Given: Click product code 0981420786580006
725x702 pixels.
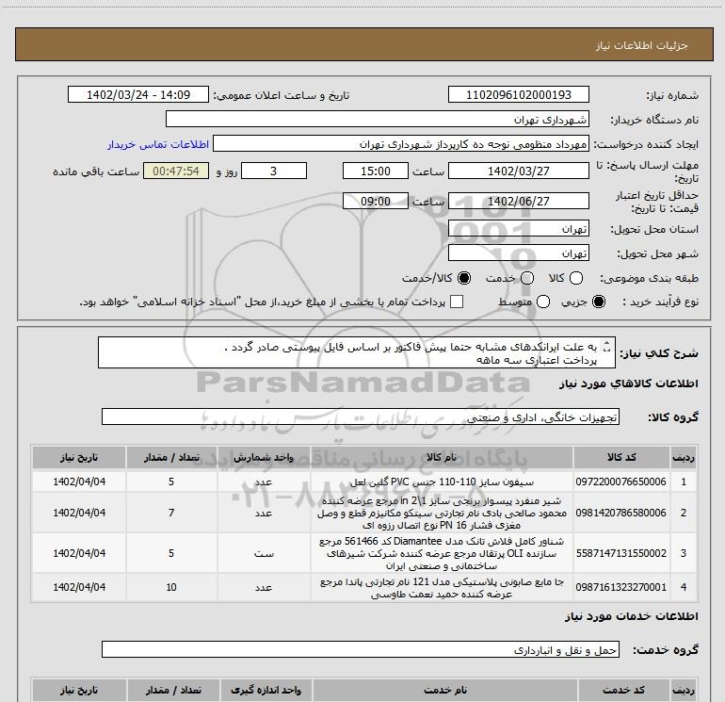Looking at the screenshot, I should coord(621,513).
